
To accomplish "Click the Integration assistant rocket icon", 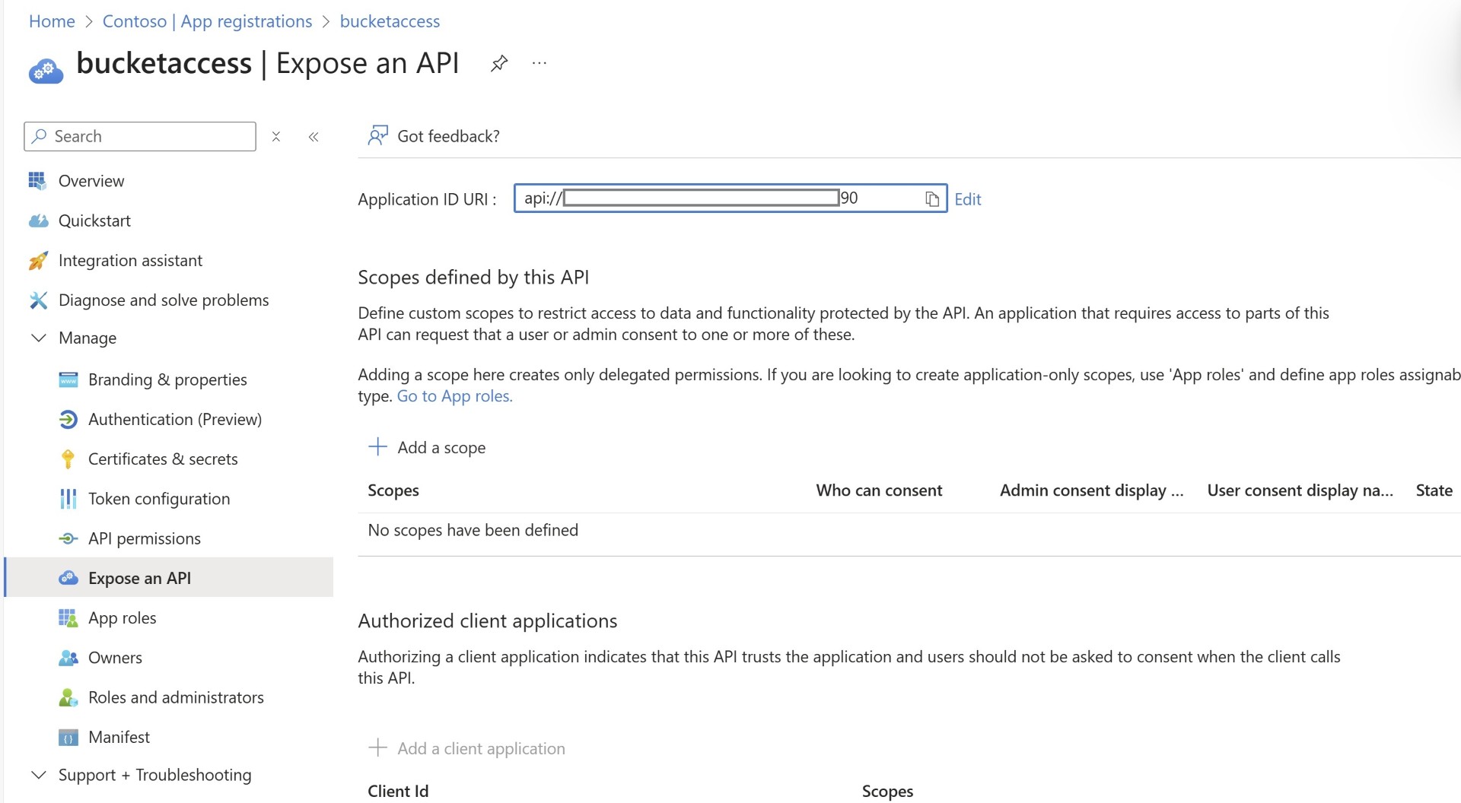I will pyautogui.click(x=38, y=260).
